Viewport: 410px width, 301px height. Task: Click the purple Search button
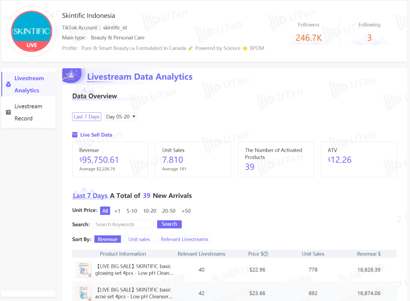coord(169,224)
